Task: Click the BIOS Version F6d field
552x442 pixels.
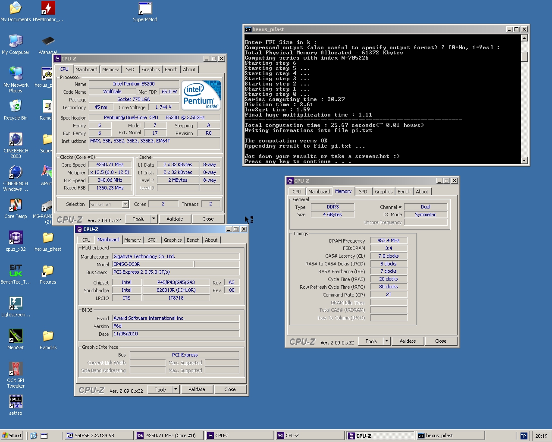Action: (x=176, y=326)
